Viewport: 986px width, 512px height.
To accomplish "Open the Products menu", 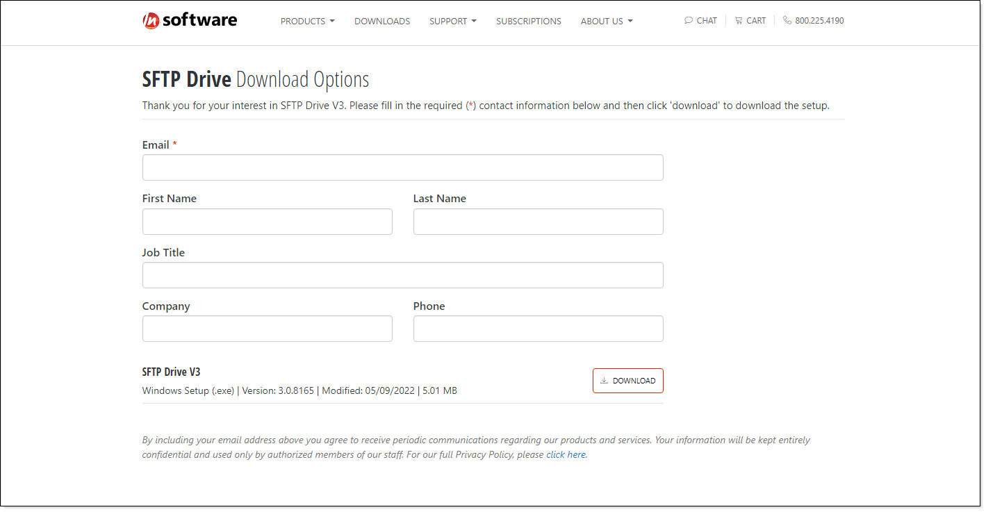I will pyautogui.click(x=308, y=21).
